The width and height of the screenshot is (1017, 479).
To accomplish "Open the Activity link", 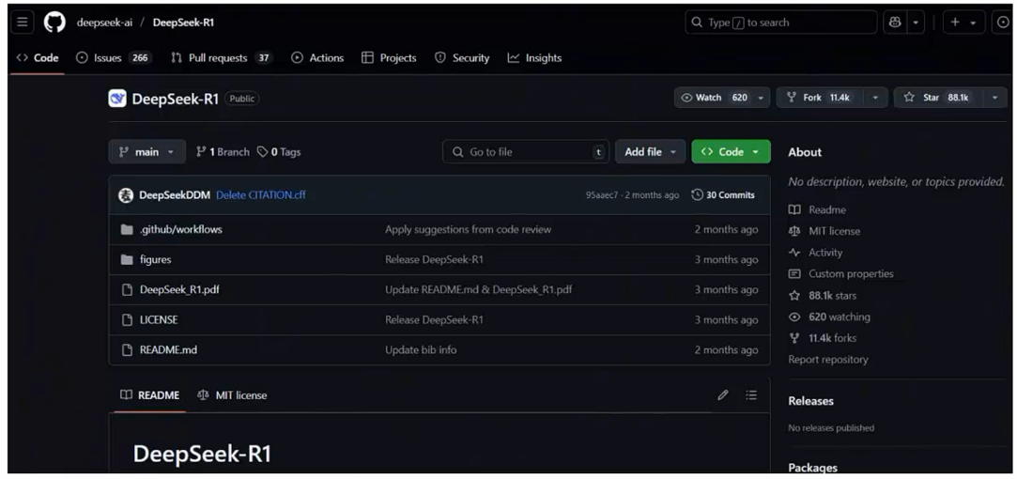I will (x=825, y=253).
